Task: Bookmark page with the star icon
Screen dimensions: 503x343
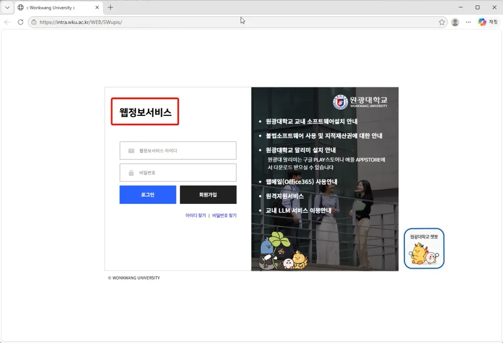Action: pyautogui.click(x=442, y=22)
